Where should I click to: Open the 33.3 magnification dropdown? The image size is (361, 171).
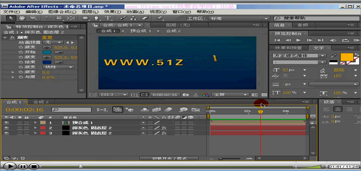pyautogui.click(x=113, y=94)
